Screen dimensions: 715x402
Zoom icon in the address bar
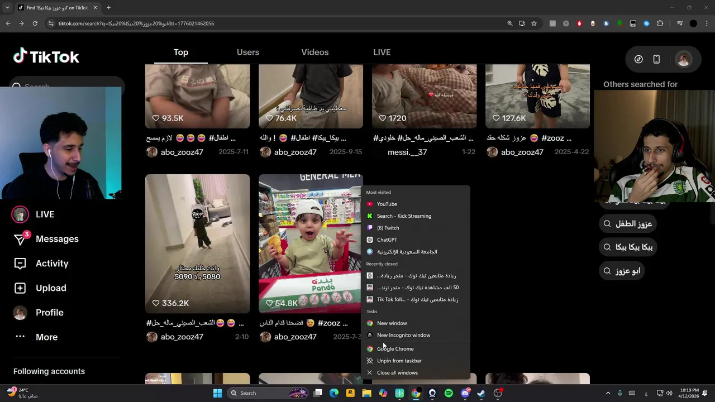click(x=509, y=23)
